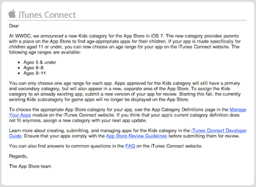Click the Apple logo in header
Image resolution: width=256 pixels, height=187 pixels.
click(12, 14)
